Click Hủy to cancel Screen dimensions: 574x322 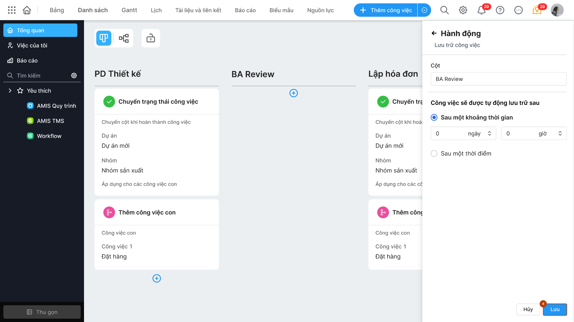pyautogui.click(x=528, y=309)
